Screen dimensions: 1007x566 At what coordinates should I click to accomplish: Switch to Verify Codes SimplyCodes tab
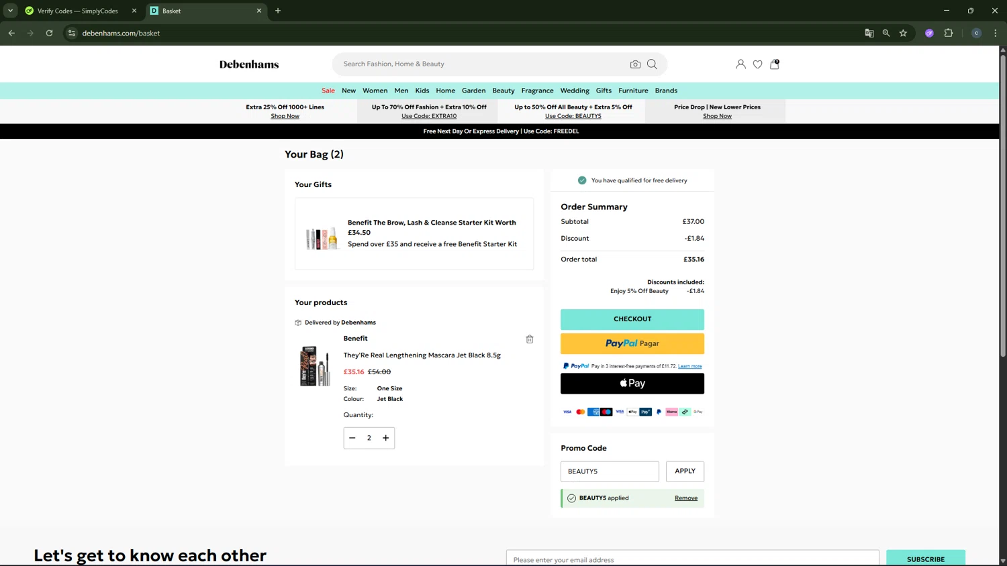click(78, 11)
